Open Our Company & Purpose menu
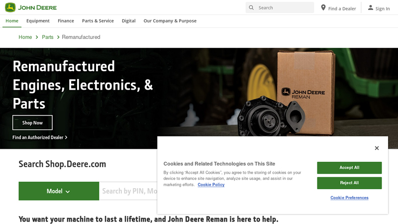Screen dimensions: 398x224 [170, 21]
